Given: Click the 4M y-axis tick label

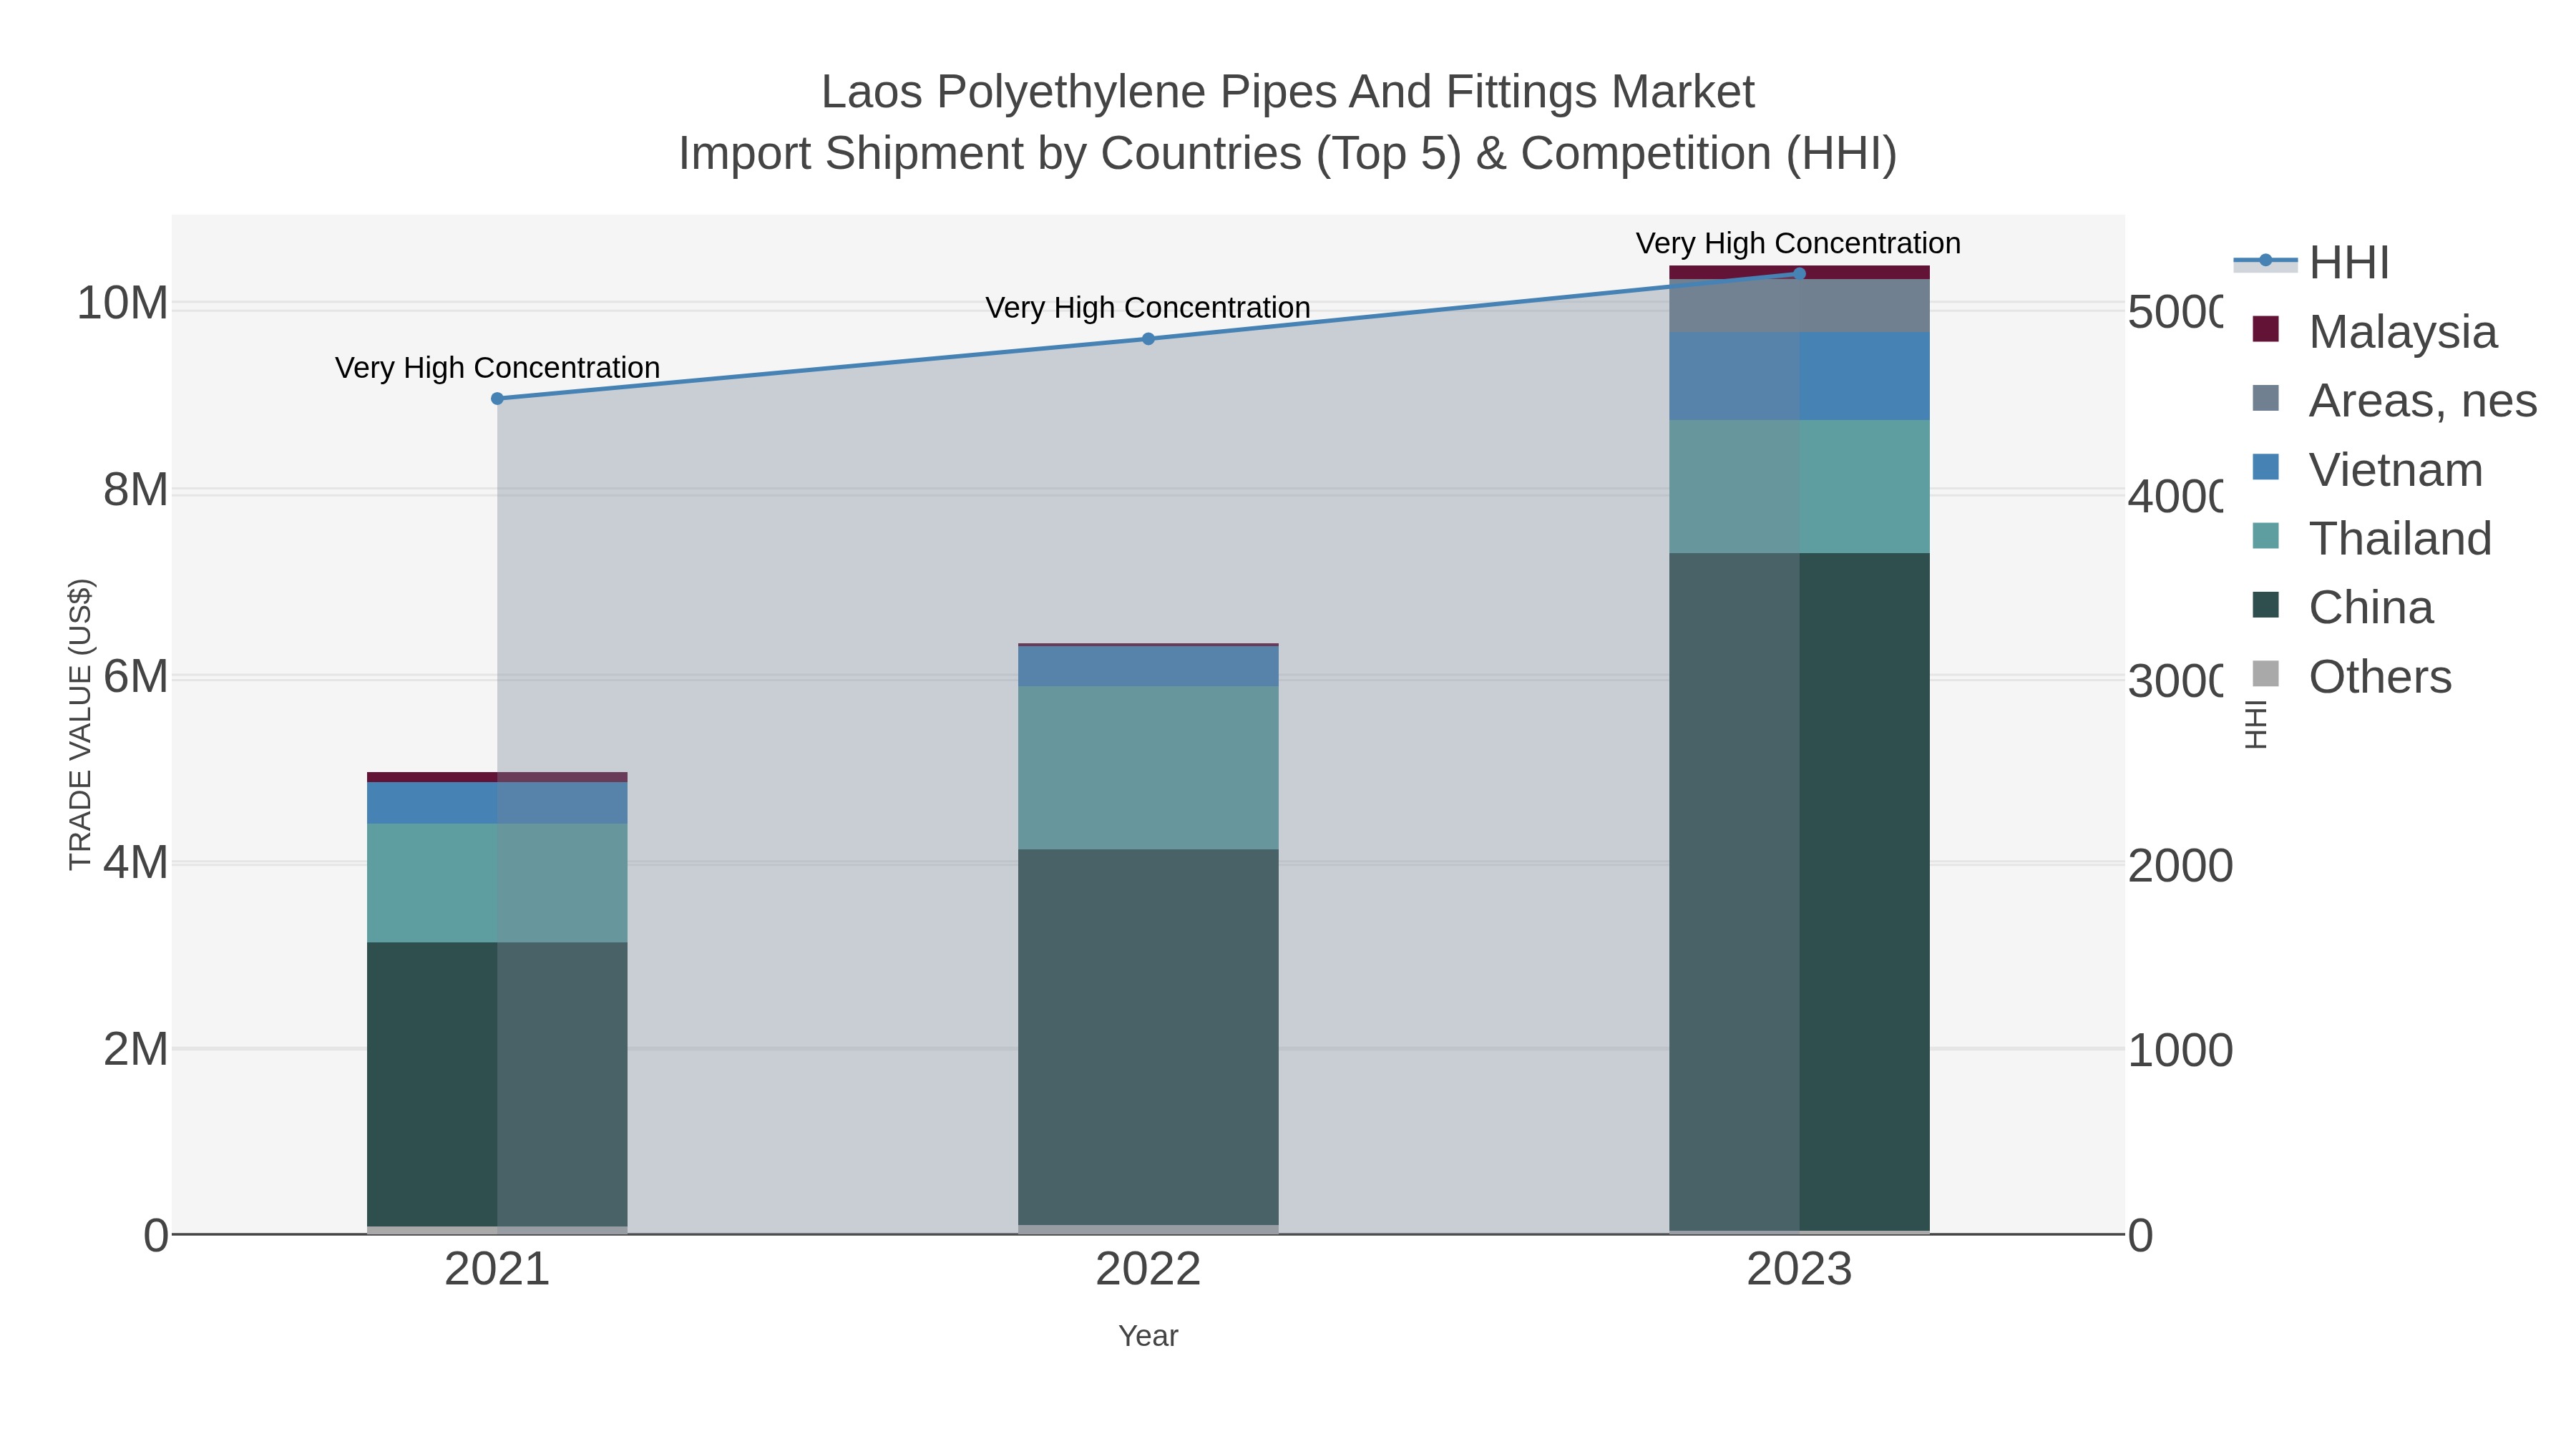Looking at the screenshot, I should pyautogui.click(x=136, y=862).
